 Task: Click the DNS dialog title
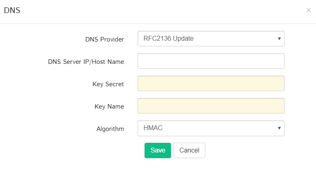click(12, 11)
